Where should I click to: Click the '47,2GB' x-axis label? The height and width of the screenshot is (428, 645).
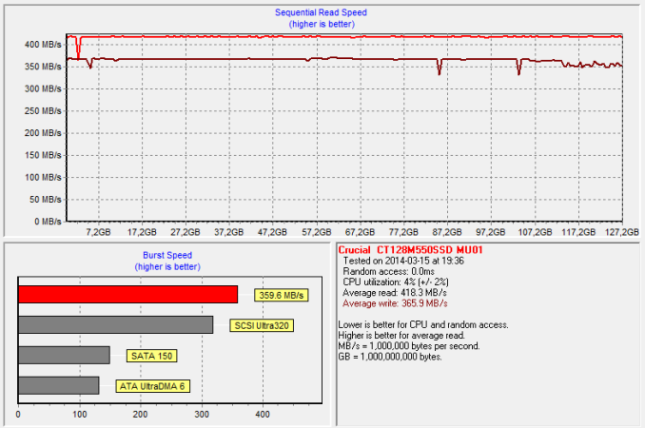[272, 232]
